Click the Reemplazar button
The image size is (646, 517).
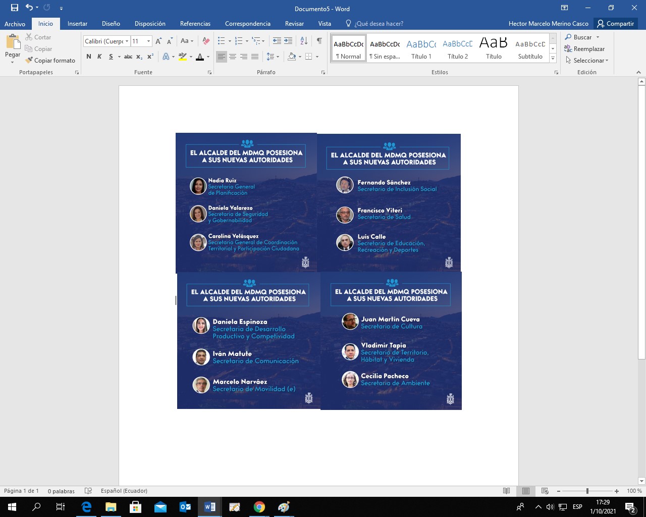584,49
